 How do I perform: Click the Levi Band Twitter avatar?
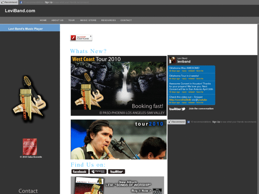(x=172, y=60)
